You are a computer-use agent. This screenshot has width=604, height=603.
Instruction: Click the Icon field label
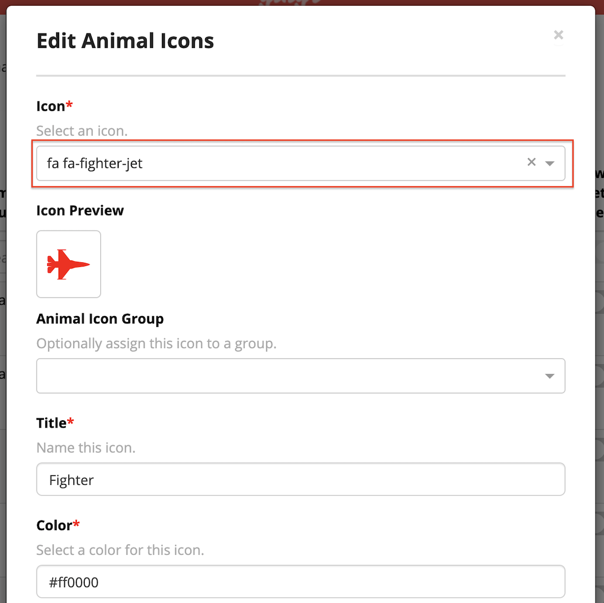coord(50,107)
